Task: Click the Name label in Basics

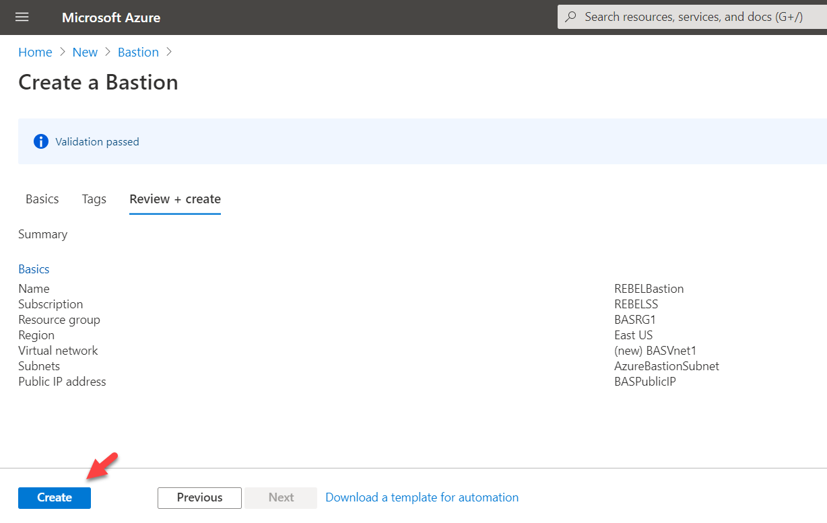Action: coord(34,289)
